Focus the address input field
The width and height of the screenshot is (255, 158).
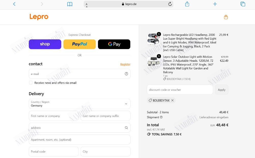pos(79,128)
